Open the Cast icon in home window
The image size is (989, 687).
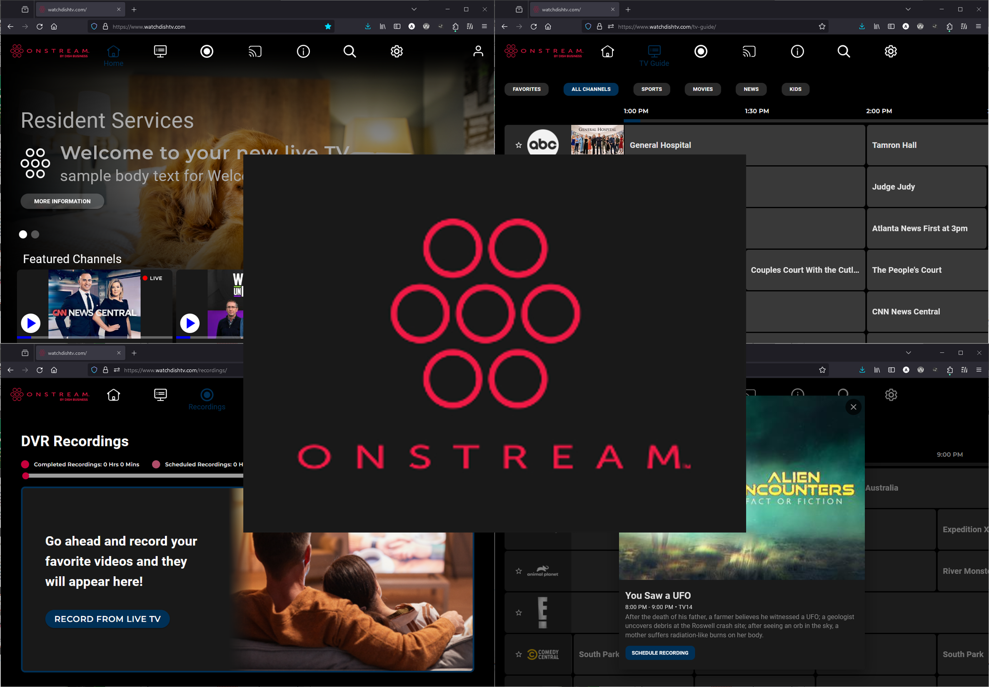255,52
